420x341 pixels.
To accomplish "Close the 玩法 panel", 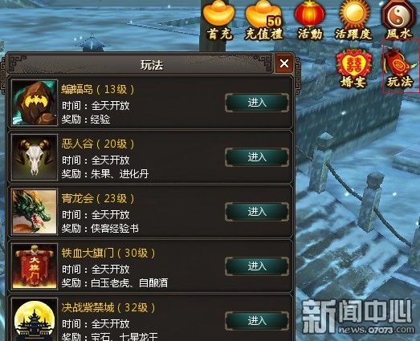I will 284,63.
